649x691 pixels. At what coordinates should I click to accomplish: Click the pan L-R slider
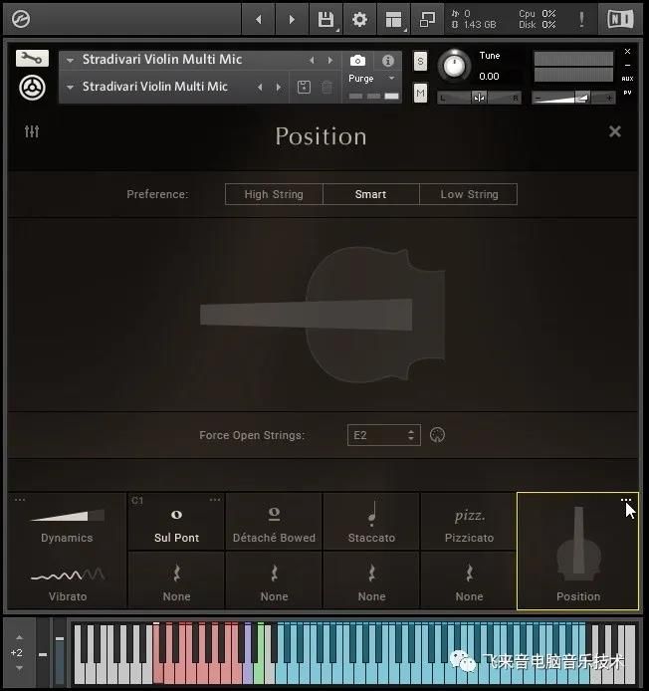click(x=479, y=98)
